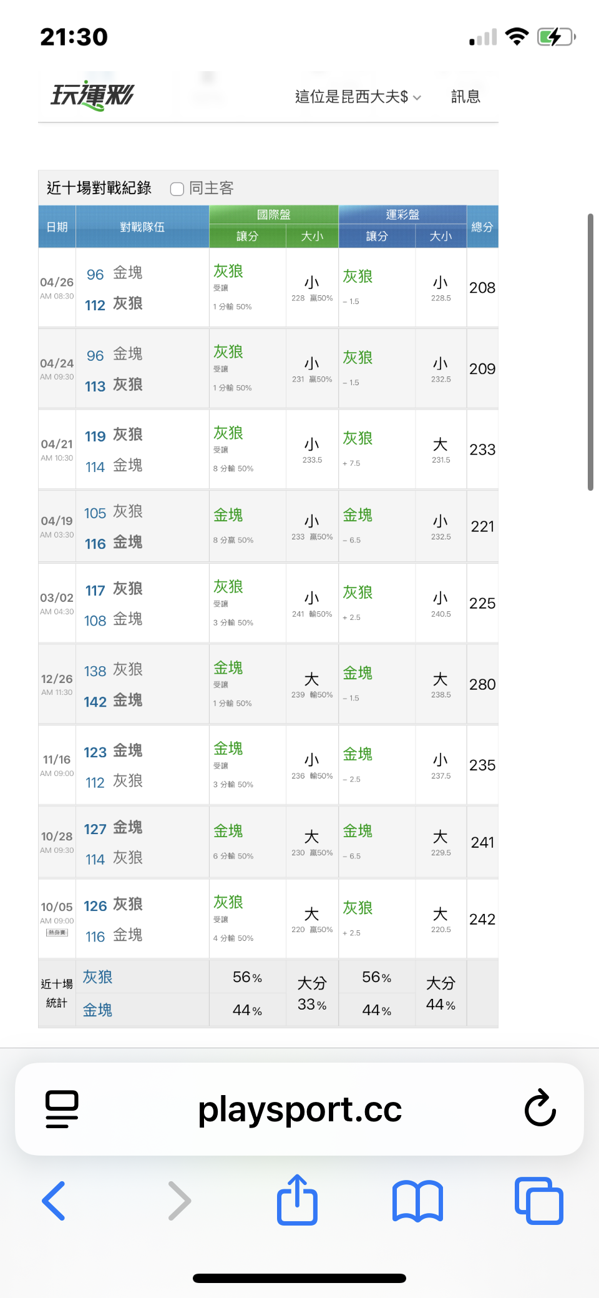Show open Safari tabs
The image size is (599, 1298).
[x=538, y=1201]
